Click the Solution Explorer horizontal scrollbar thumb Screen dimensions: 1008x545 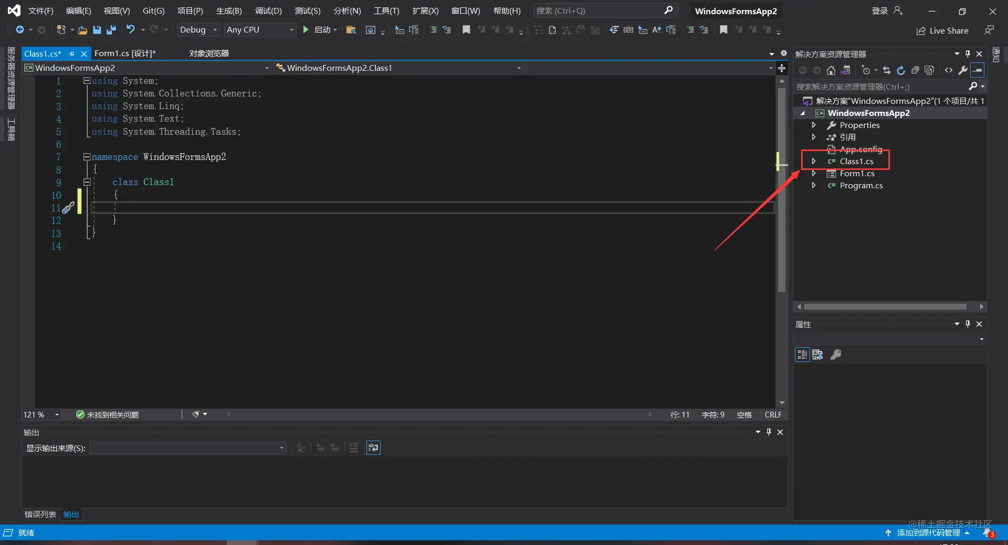(x=885, y=306)
